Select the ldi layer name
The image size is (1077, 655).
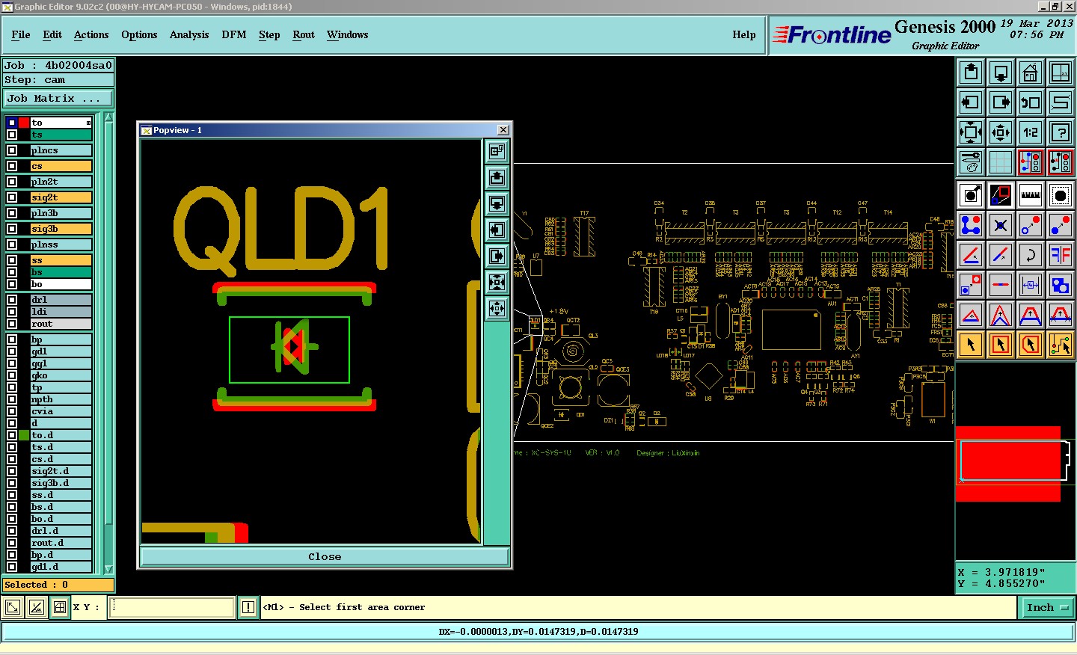pos(61,312)
